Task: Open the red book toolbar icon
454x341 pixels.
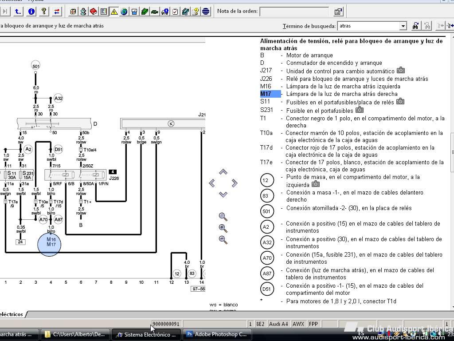Action: pyautogui.click(x=93, y=12)
